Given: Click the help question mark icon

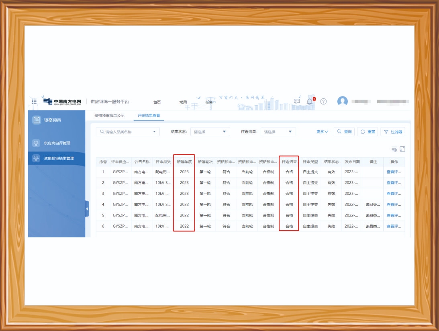Looking at the screenshot, I should (x=323, y=101).
